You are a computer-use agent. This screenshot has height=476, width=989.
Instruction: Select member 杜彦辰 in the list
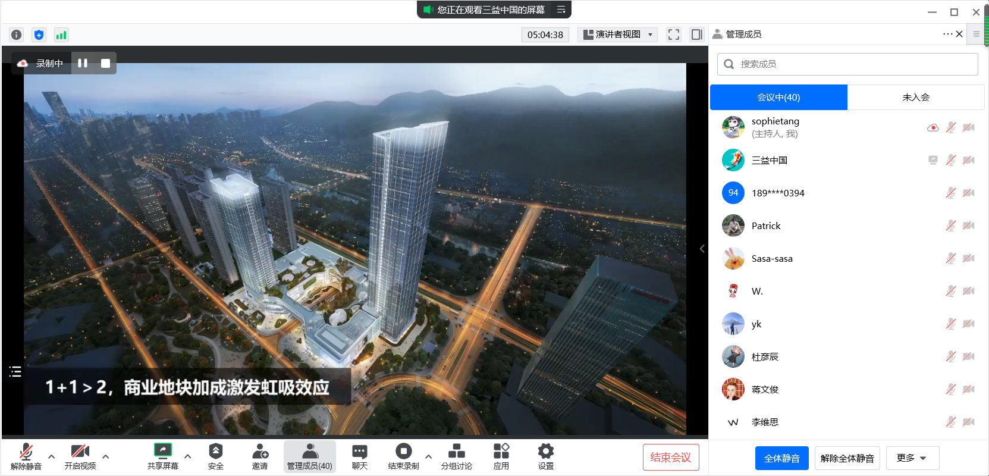[847, 356]
